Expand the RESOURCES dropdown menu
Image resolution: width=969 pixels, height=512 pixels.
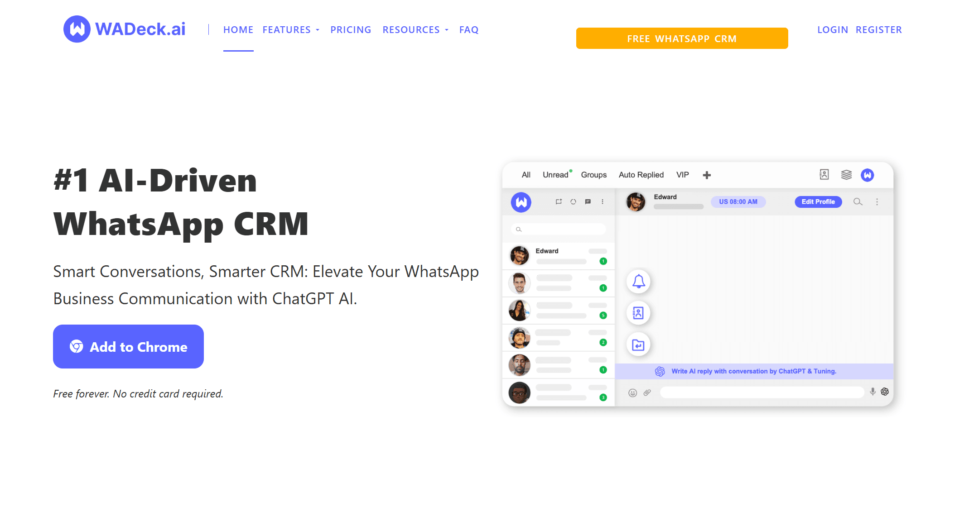click(415, 30)
